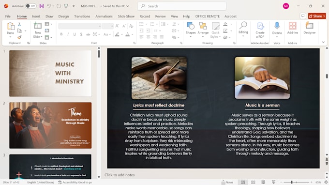The width and height of the screenshot is (329, 185).
Task: Open the Transitions tab
Action: [82, 16]
